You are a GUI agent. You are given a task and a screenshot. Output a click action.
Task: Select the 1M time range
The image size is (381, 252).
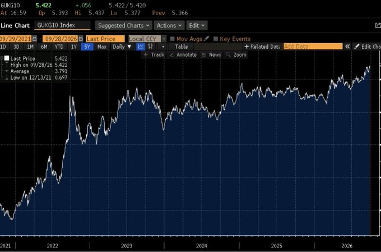[30, 47]
